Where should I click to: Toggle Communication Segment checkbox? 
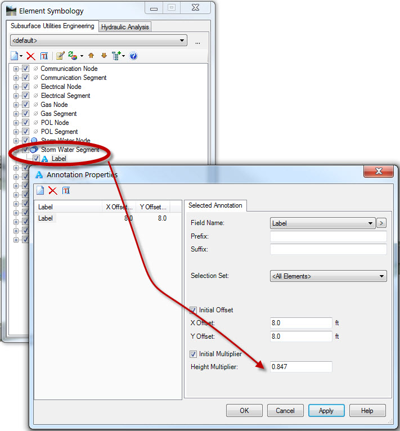(x=25, y=78)
